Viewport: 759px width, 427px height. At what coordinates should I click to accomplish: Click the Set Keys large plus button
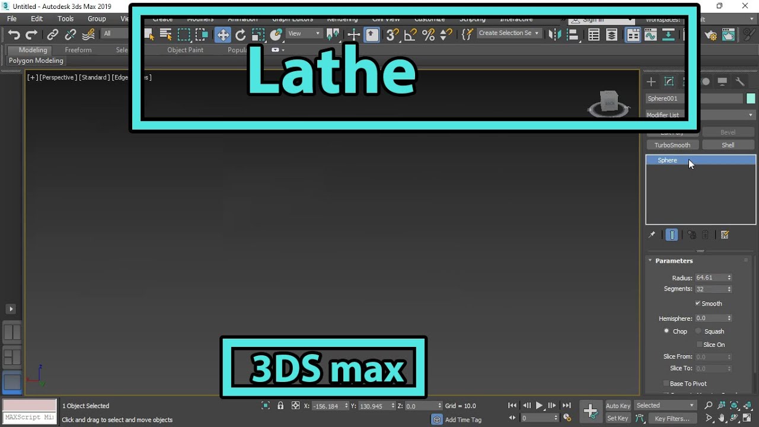(591, 411)
